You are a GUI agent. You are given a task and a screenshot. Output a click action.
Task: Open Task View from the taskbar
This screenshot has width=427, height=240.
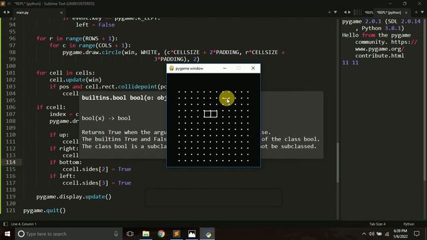pos(130,234)
